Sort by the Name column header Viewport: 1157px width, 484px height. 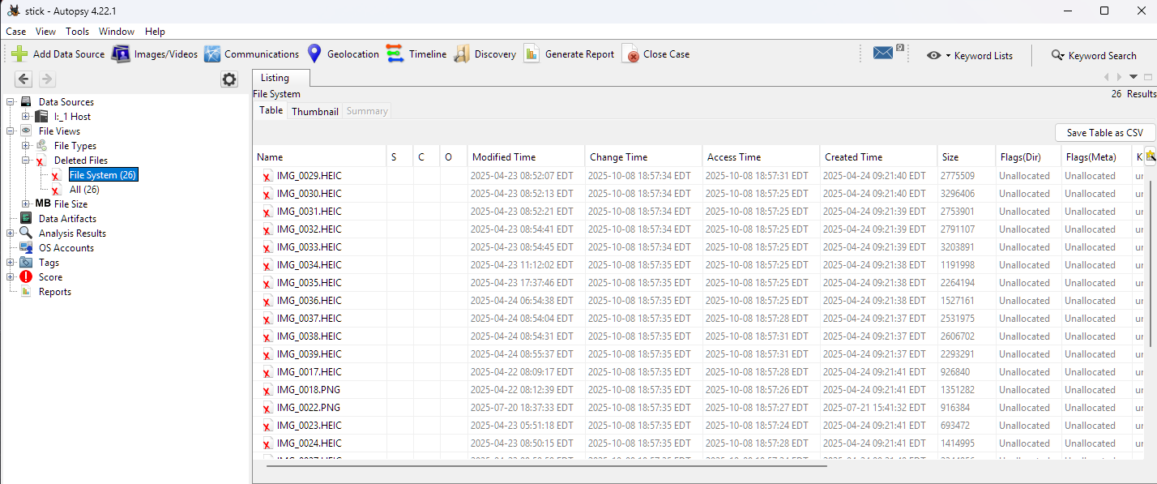320,156
